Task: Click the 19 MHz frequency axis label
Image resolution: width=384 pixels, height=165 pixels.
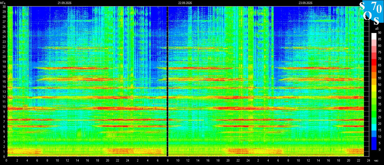Action: tap(4, 62)
